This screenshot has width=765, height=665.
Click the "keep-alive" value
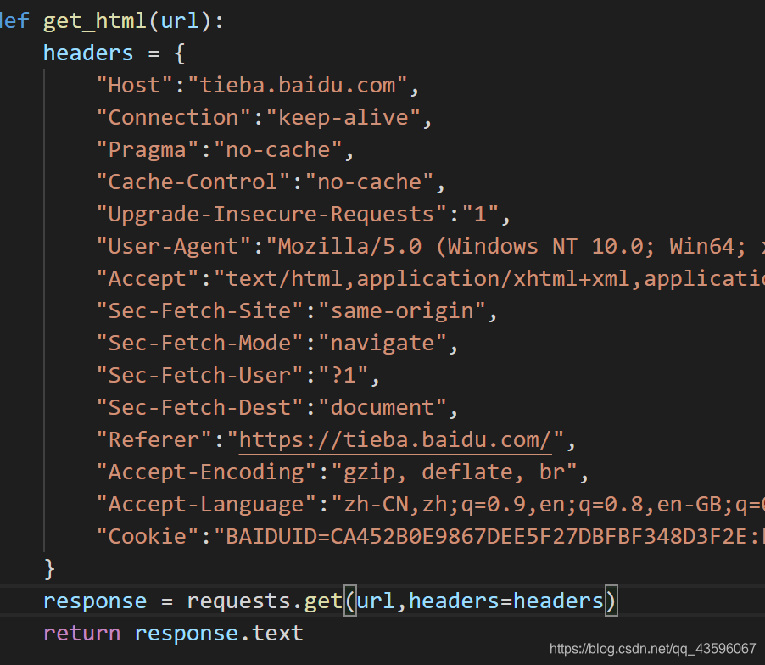[x=343, y=117]
